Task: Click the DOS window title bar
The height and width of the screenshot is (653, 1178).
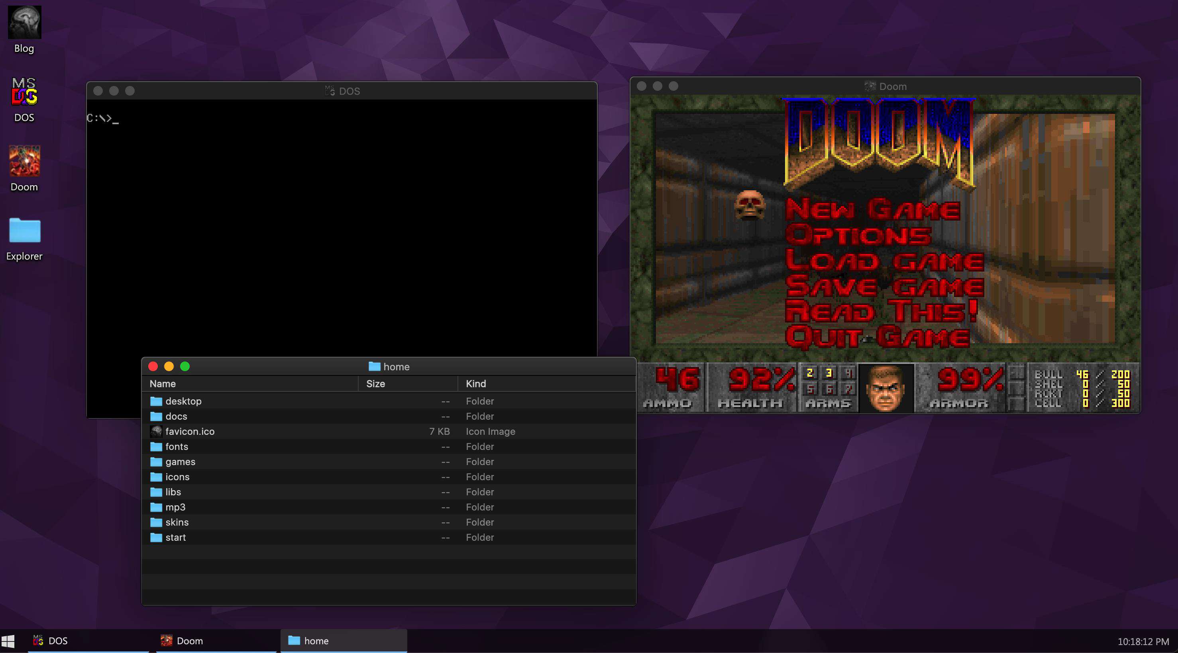Action: point(342,91)
